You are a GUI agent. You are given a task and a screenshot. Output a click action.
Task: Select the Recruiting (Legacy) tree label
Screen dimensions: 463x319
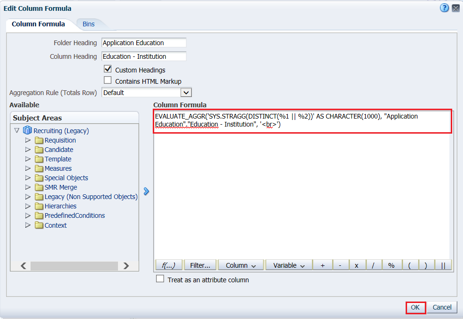61,131
